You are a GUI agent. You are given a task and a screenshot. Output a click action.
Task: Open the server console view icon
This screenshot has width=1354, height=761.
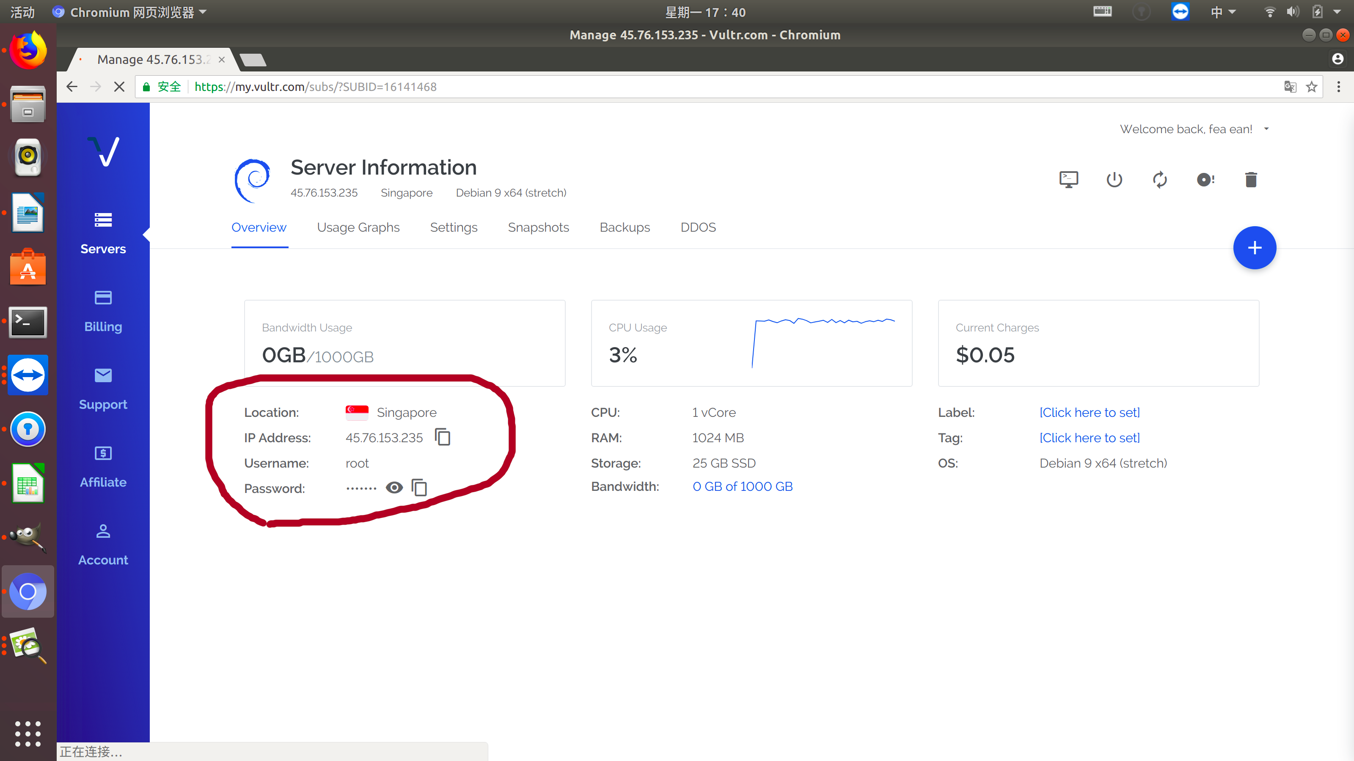pos(1068,180)
